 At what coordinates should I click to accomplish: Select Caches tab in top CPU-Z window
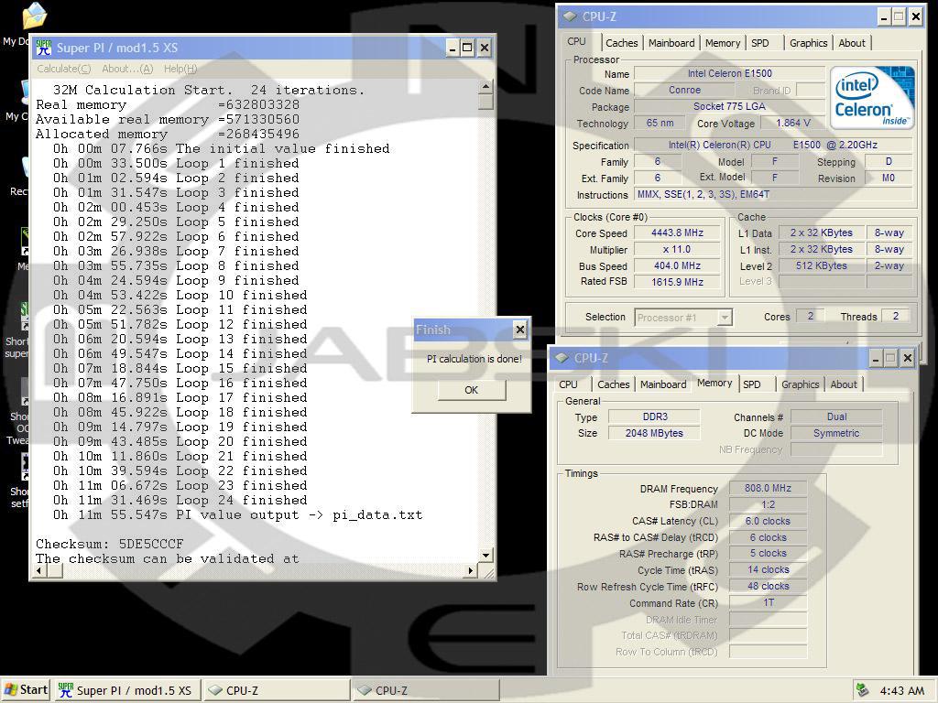pos(622,43)
